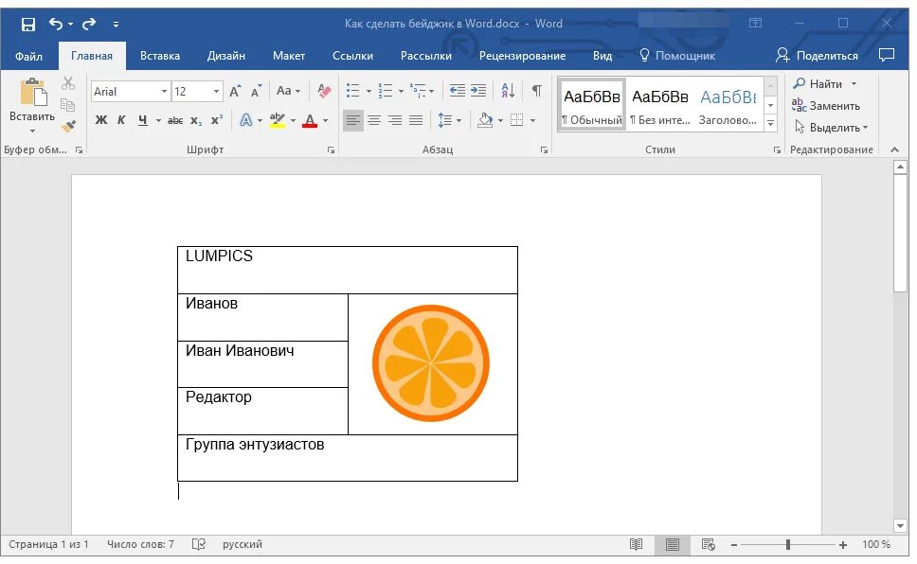
Task: Toggle paragraph marks display with ¶ button
Action: coord(537,91)
